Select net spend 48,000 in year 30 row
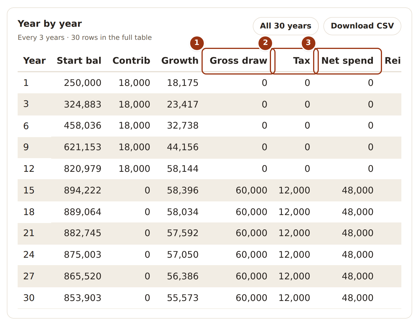 click(358, 298)
